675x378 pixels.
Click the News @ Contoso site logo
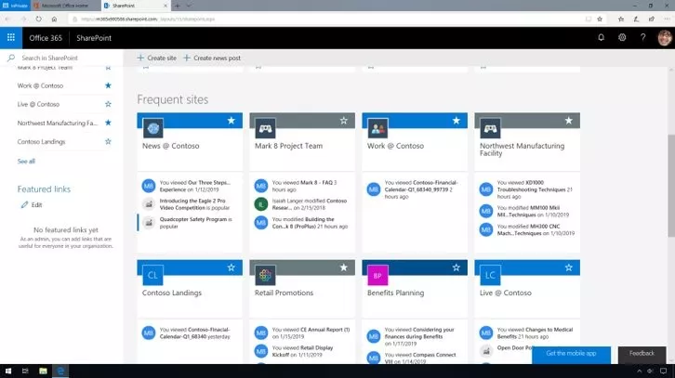[152, 128]
